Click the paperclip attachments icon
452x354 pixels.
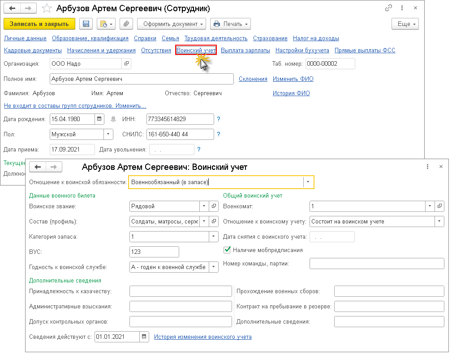click(x=126, y=24)
